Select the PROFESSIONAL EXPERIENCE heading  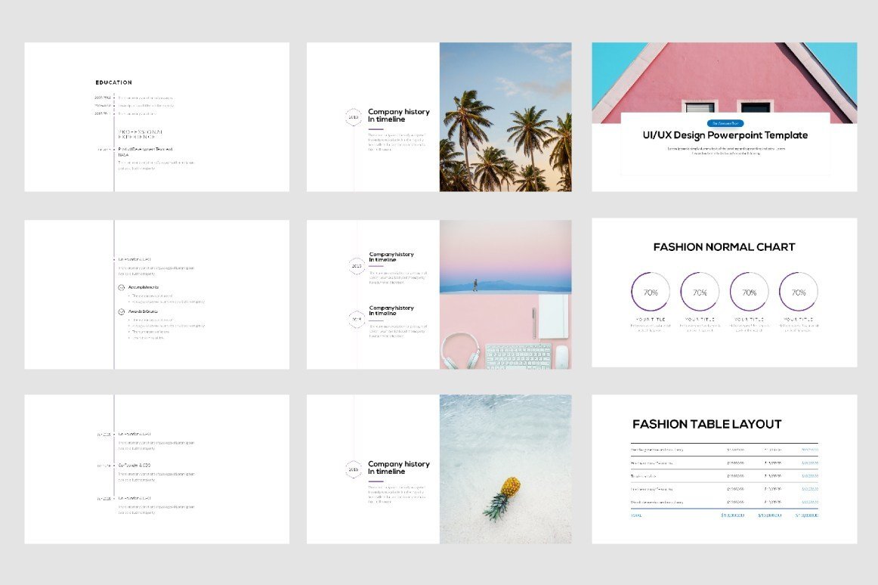[x=141, y=135]
